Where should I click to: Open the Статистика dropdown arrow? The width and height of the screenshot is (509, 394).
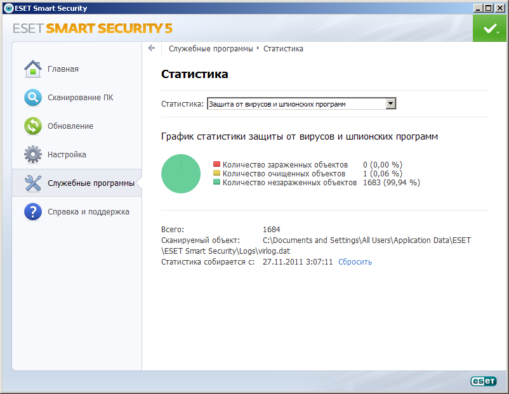(x=391, y=103)
